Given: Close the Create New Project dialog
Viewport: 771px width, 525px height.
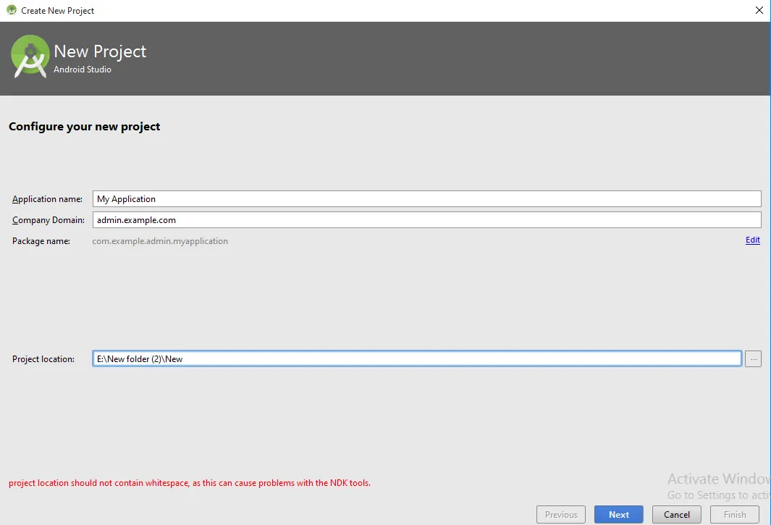Looking at the screenshot, I should click(759, 10).
